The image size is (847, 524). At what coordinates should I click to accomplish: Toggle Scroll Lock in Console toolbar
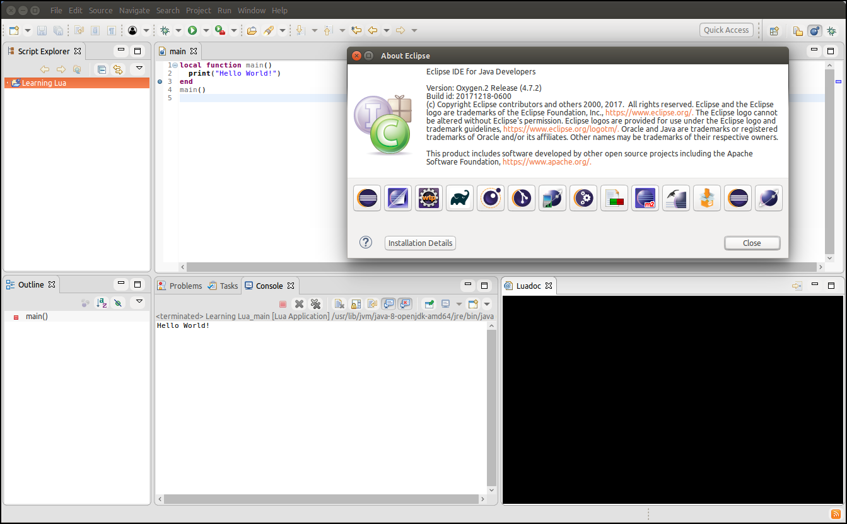[x=356, y=304]
